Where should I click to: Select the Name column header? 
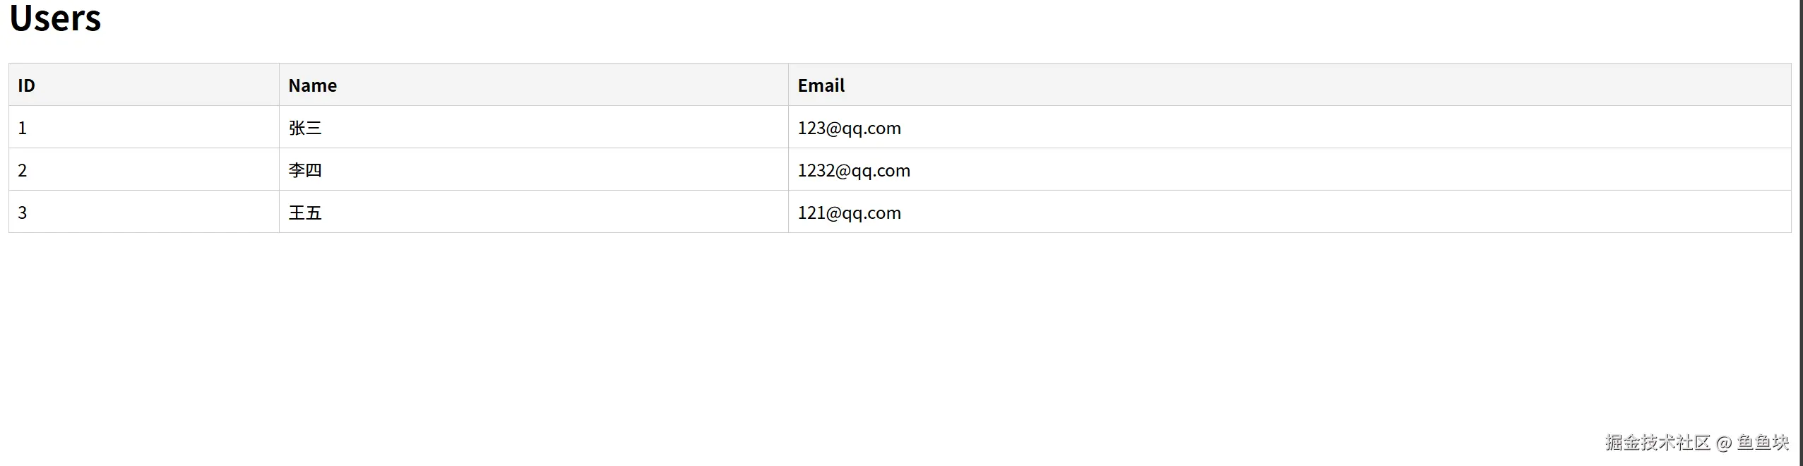pos(312,85)
